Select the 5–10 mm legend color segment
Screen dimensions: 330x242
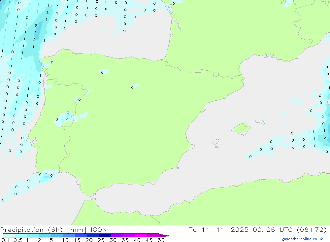57,235
